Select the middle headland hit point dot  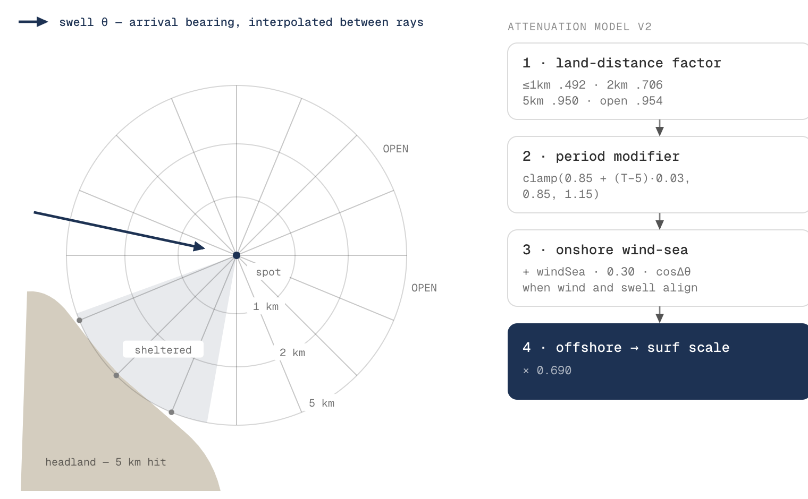[x=116, y=375]
